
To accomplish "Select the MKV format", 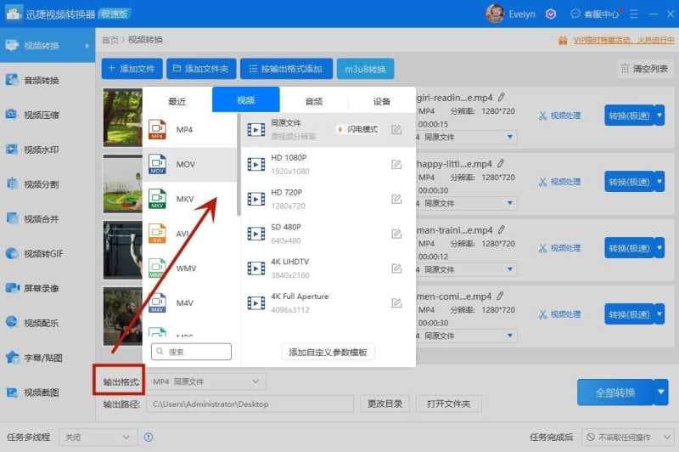I will point(189,199).
